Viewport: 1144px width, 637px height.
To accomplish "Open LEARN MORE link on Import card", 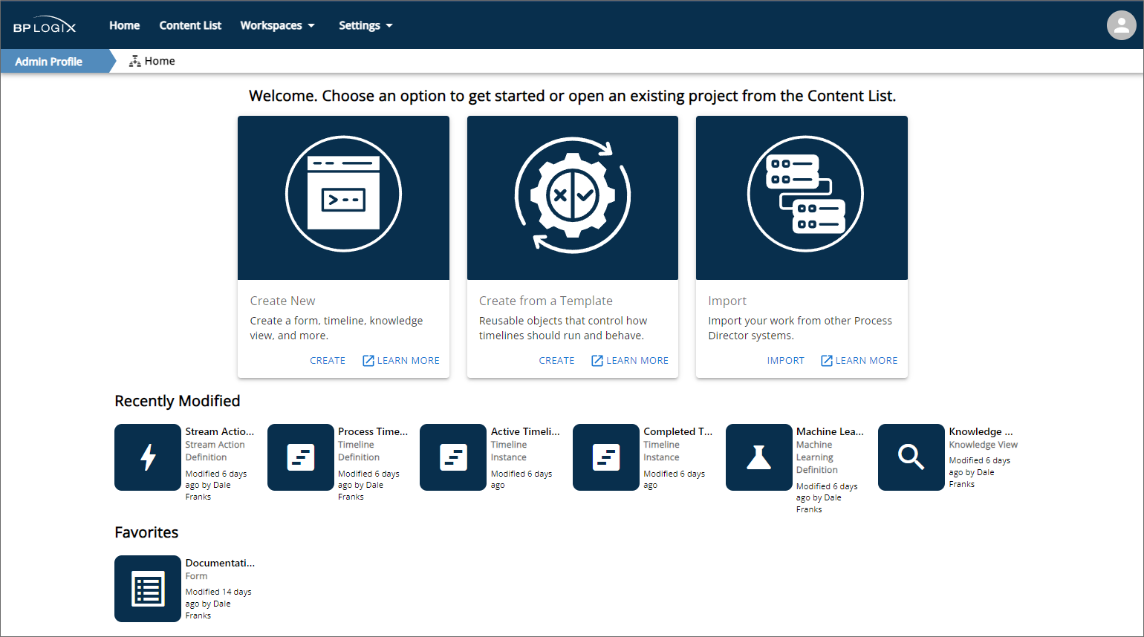I will pyautogui.click(x=859, y=361).
